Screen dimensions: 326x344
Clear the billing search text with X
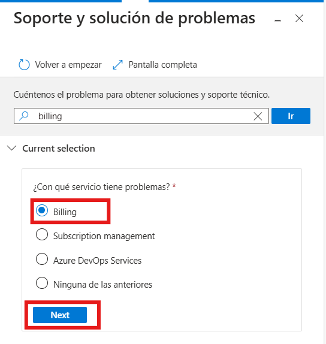(x=258, y=116)
